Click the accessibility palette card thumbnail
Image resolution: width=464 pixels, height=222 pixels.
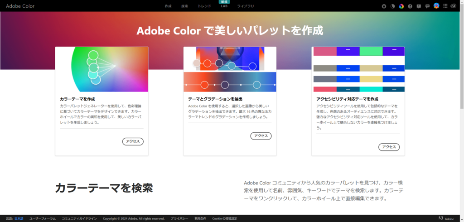[358, 69]
